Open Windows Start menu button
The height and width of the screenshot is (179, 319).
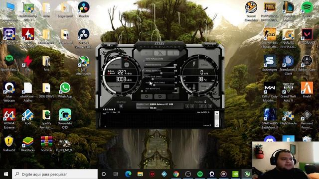point(6,174)
